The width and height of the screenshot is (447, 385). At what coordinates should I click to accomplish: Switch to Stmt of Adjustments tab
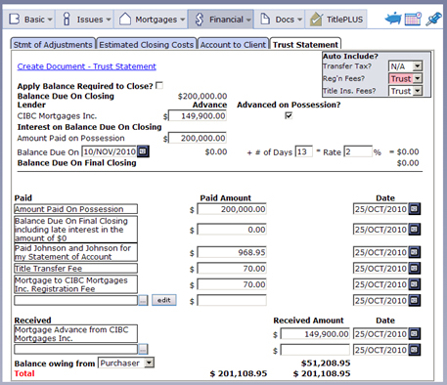coord(53,44)
